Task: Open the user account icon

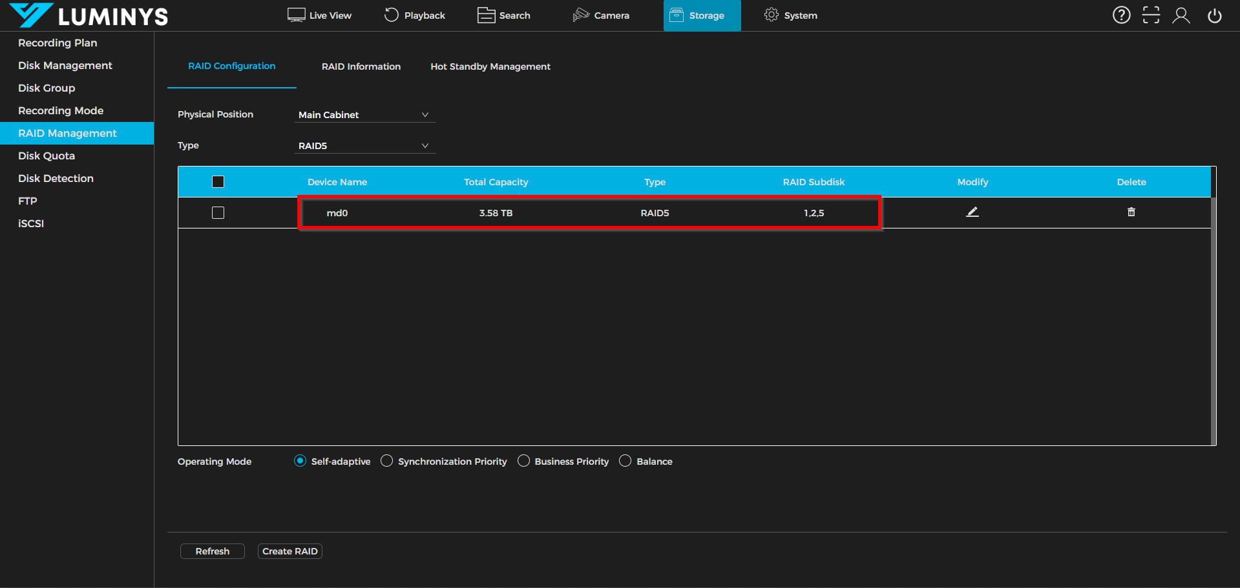Action: tap(1181, 15)
